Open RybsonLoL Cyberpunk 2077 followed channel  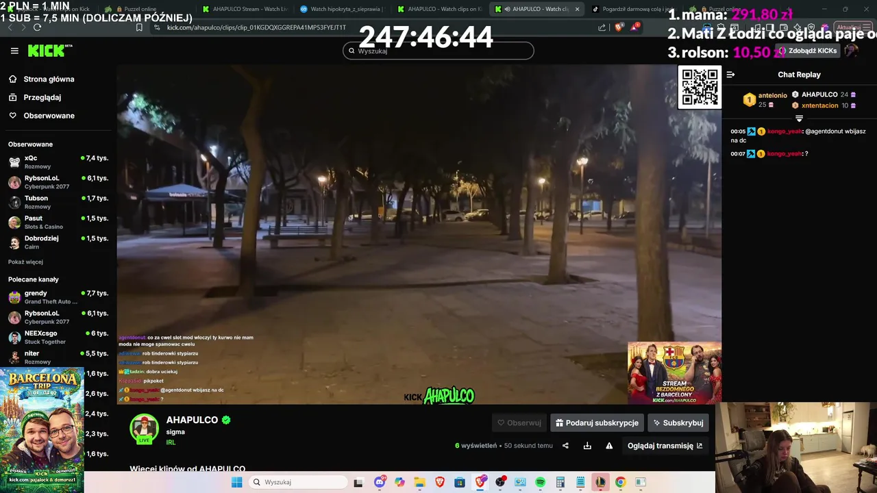tap(58, 182)
